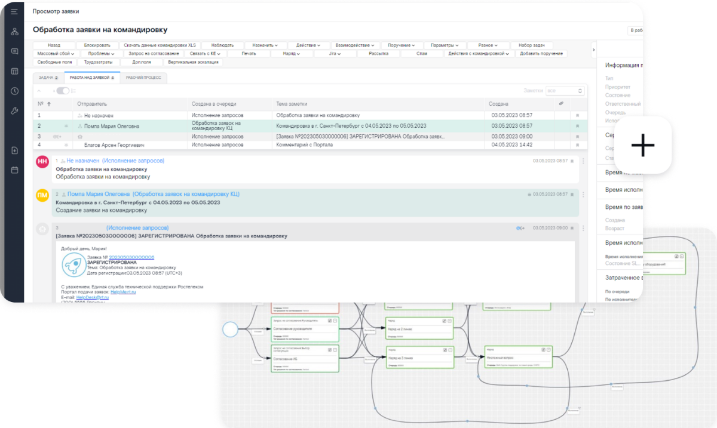Click the rocket logo in the email
This screenshot has width=717, height=428.
click(73, 264)
